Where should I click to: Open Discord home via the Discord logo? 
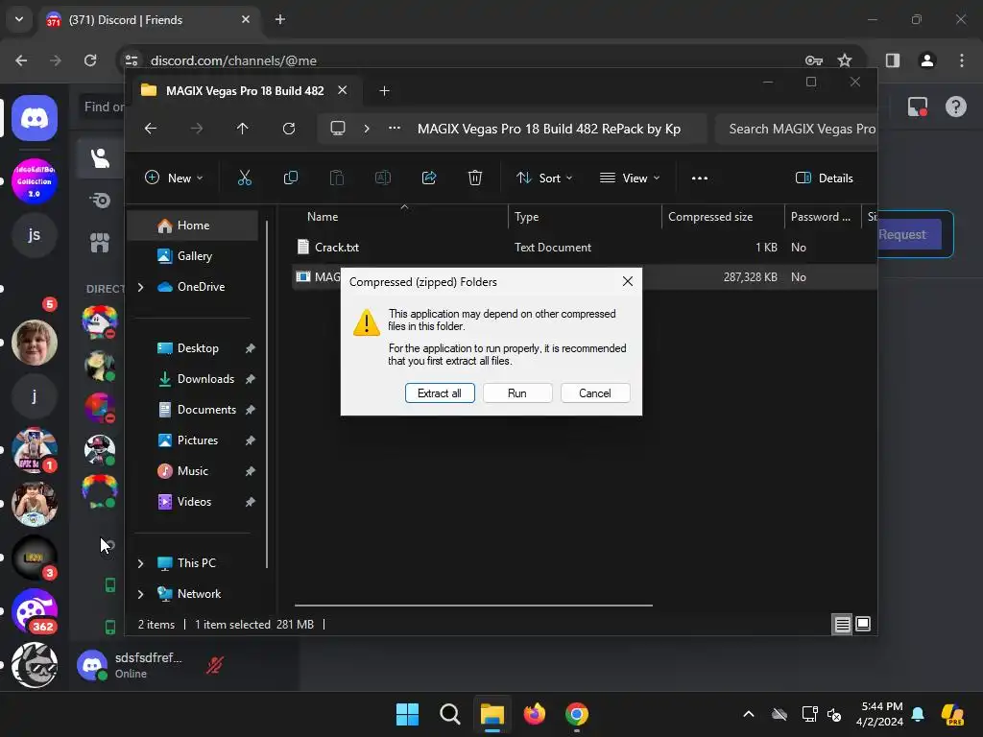pos(35,118)
